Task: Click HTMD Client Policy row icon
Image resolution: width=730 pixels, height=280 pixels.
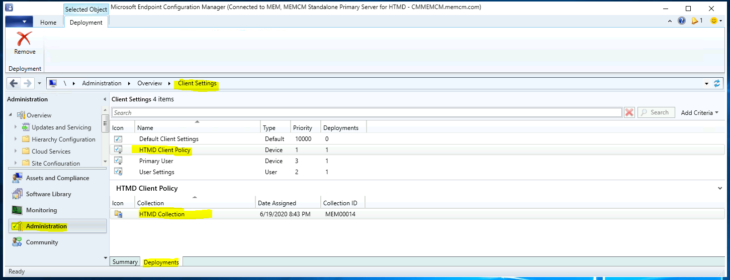Action: tap(118, 150)
